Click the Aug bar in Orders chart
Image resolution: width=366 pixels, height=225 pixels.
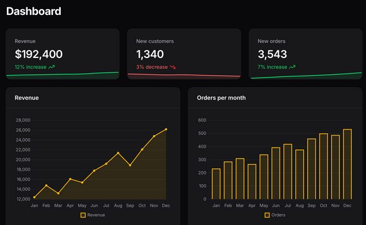[299, 174]
